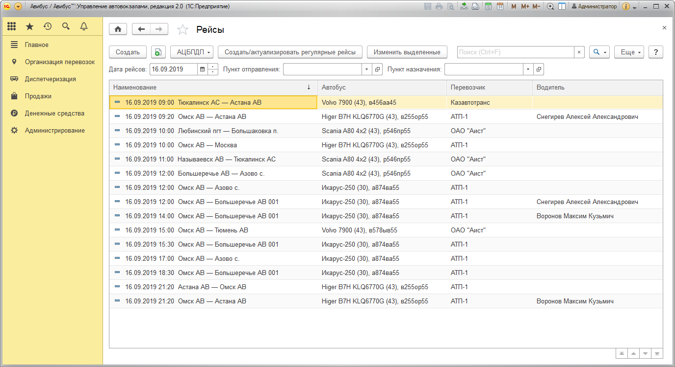
Task: Click the Изменить выделенные button
Action: 407,52
